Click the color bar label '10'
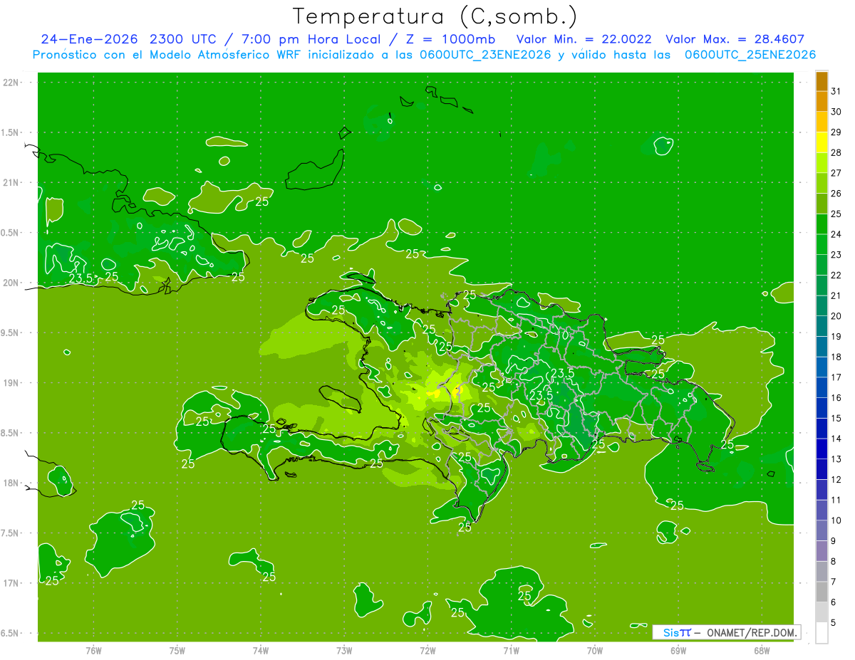This screenshot has height=660, width=855. pyautogui.click(x=836, y=520)
